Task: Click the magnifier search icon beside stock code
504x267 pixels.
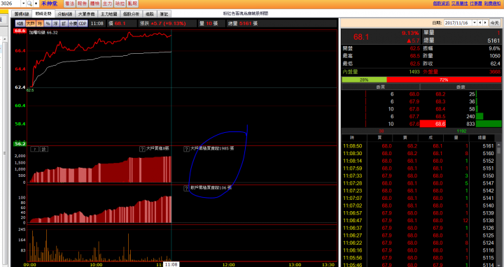Action: coord(29,3)
